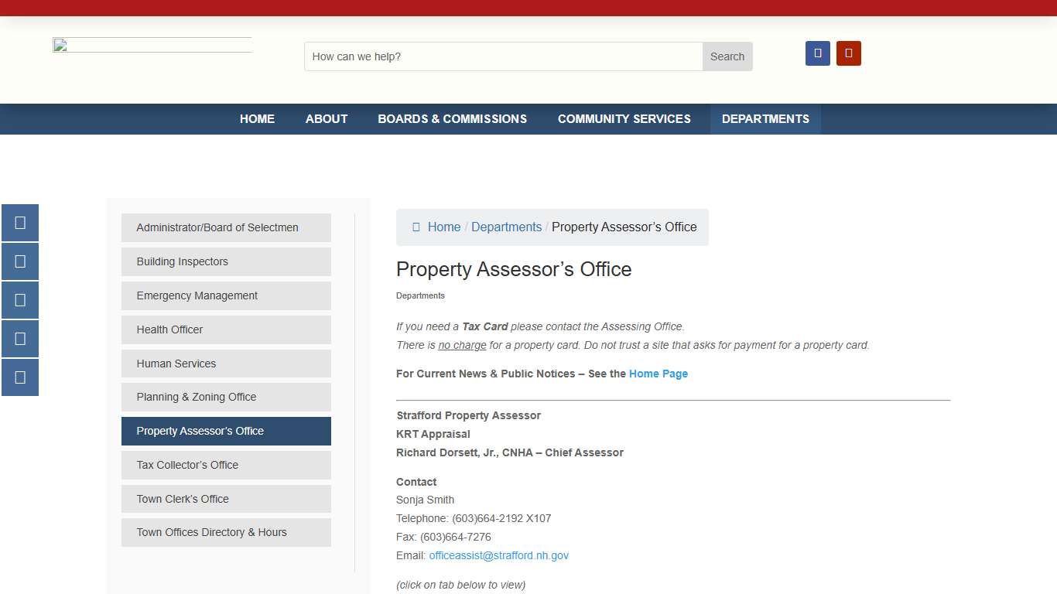Open the Town Clerk's Office page
Image resolution: width=1057 pixels, height=594 pixels.
tap(226, 499)
